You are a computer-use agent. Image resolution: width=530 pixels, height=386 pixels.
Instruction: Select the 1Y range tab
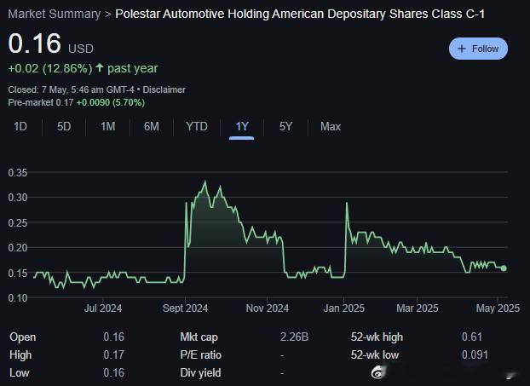coord(242,127)
